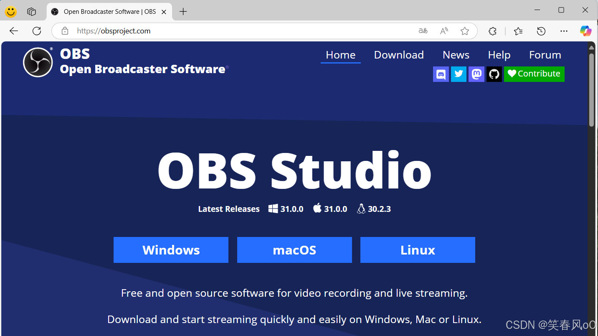Select the Open Broadcaster Software browser tab
This screenshot has height=336, width=598.
pos(109,12)
